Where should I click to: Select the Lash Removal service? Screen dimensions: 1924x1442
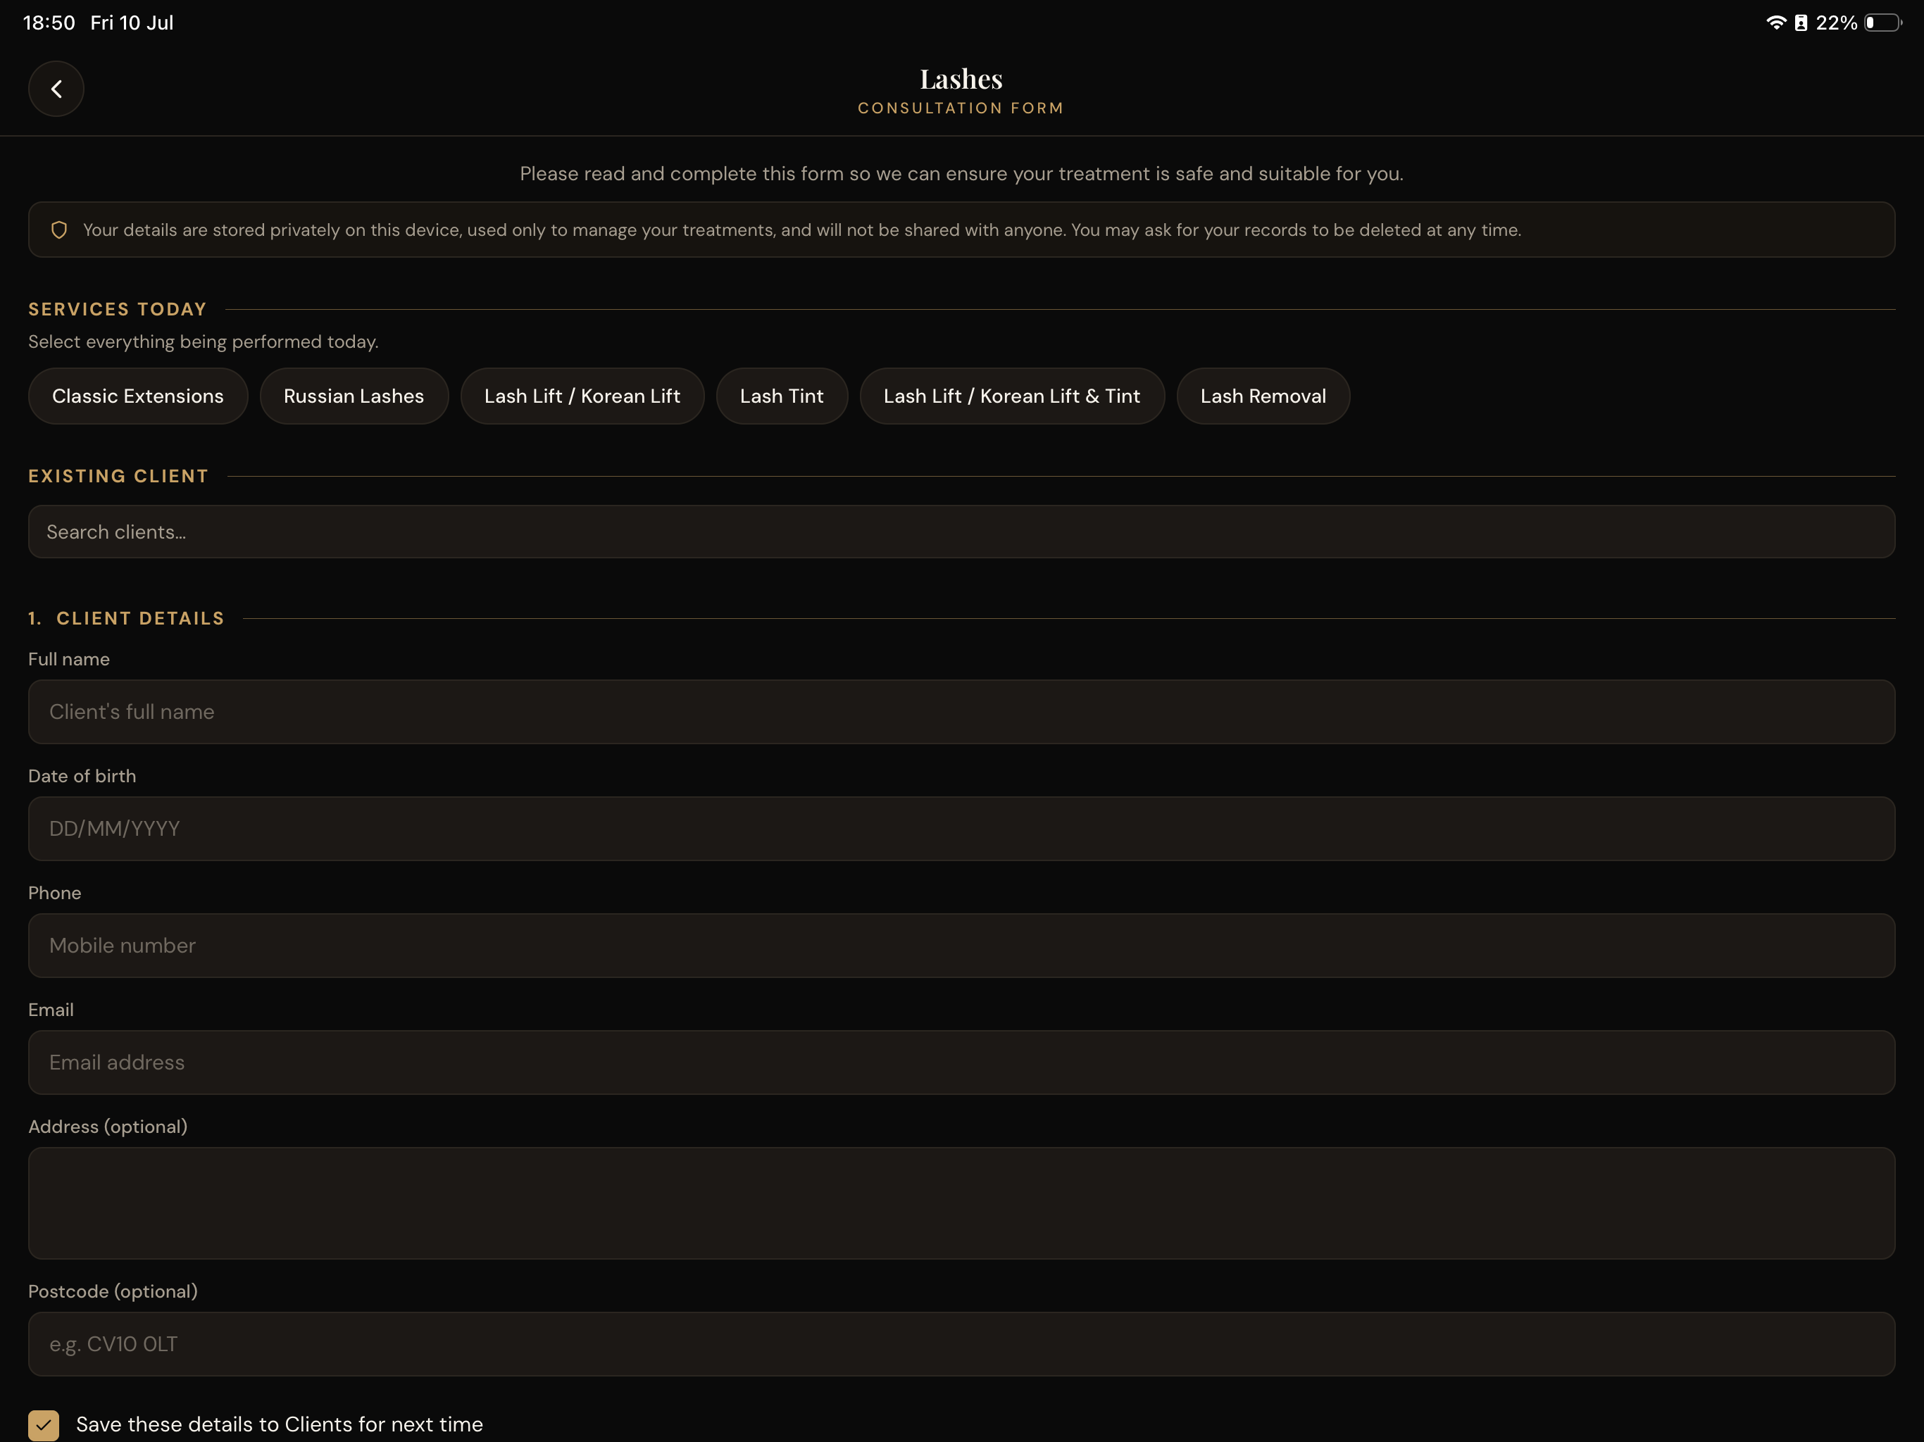(x=1263, y=396)
